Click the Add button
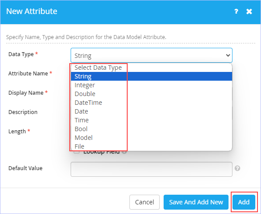This screenshot has height=214, width=261. (x=244, y=202)
